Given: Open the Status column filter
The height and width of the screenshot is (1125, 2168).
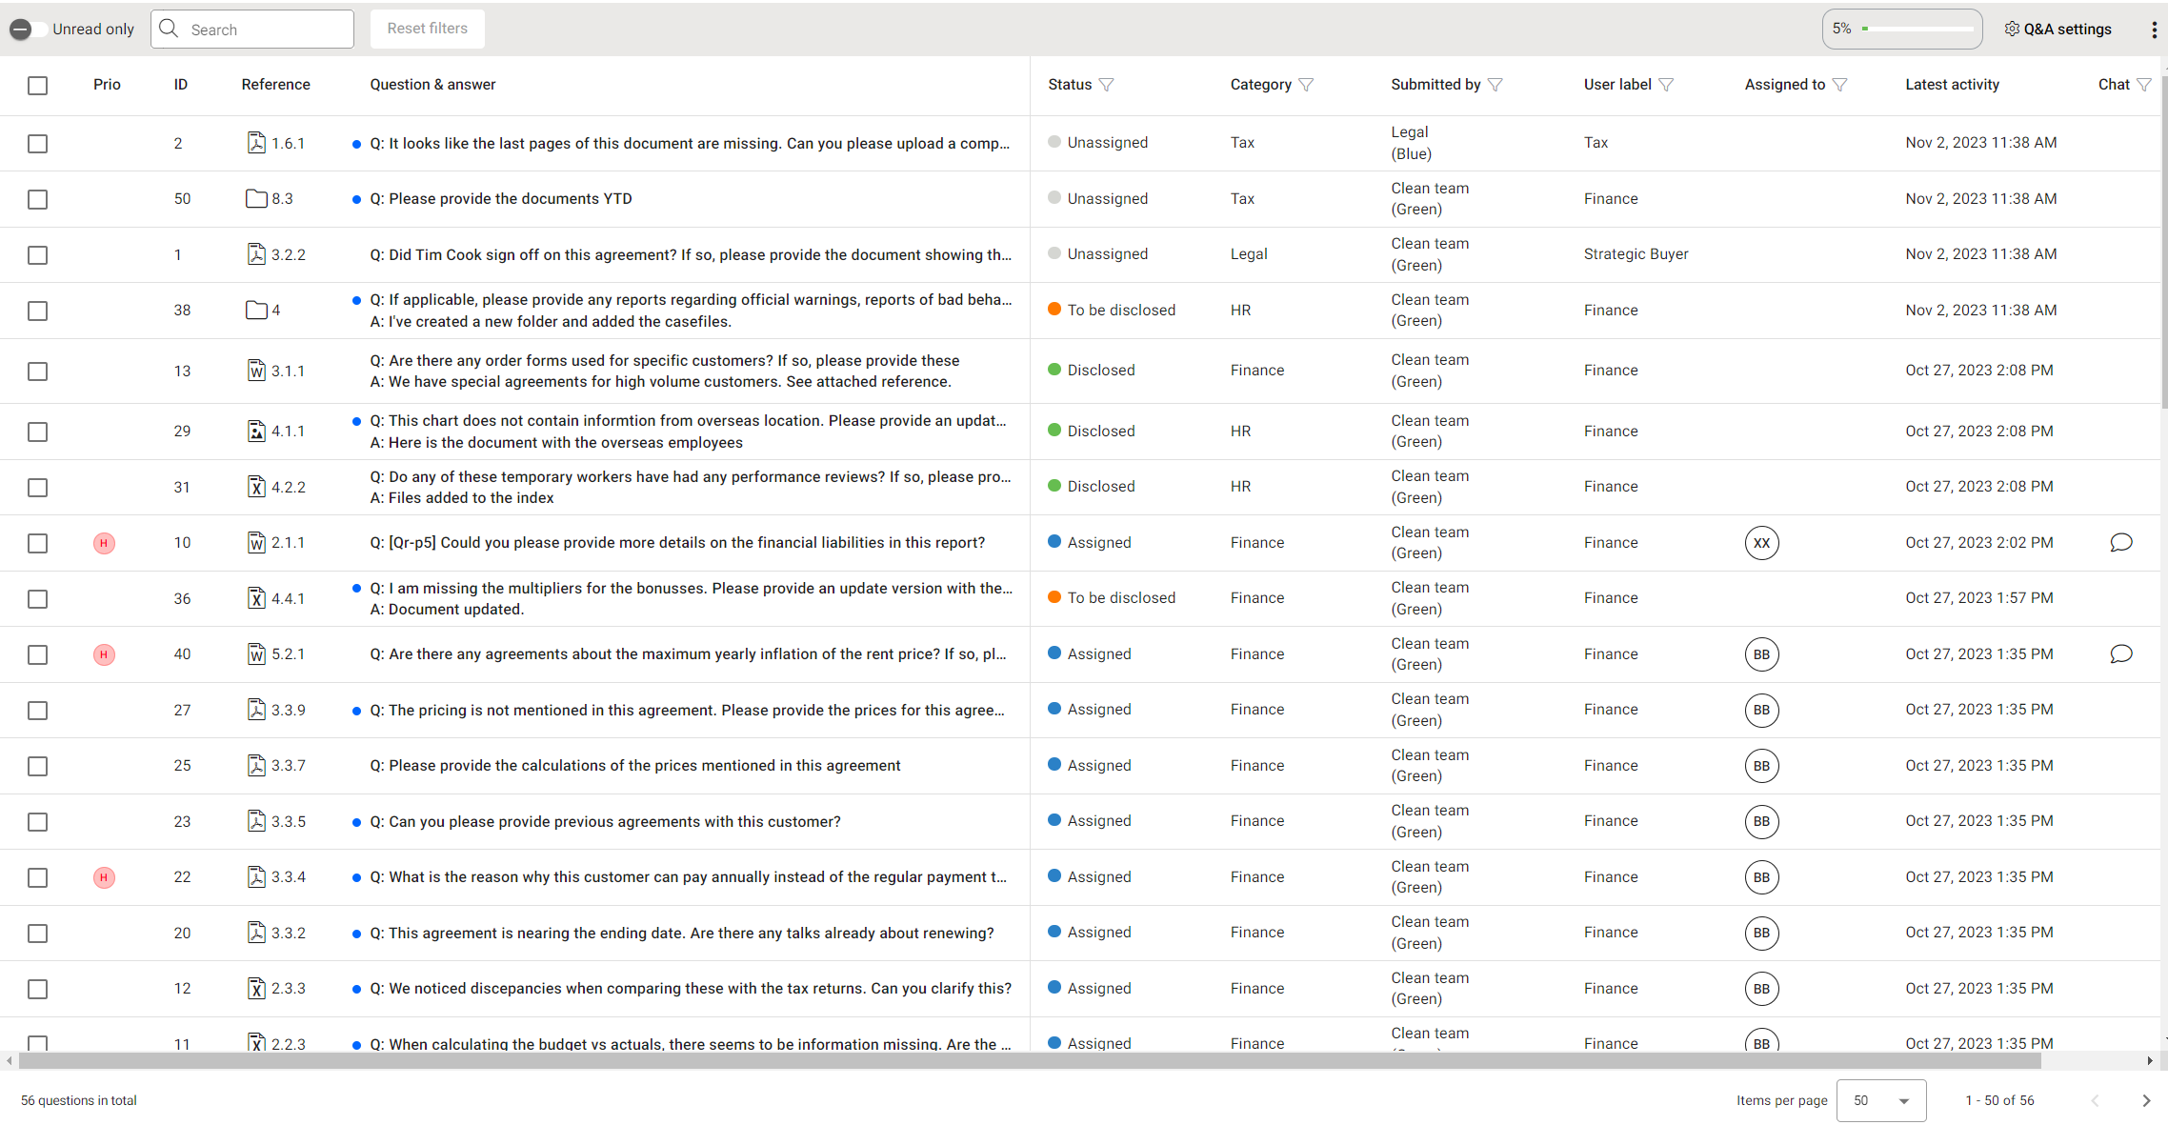Looking at the screenshot, I should (x=1106, y=85).
